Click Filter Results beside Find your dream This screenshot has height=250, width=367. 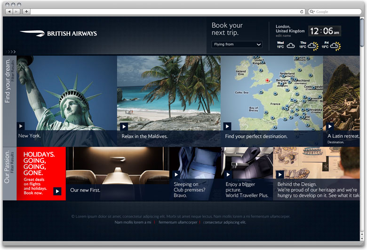tap(13, 71)
